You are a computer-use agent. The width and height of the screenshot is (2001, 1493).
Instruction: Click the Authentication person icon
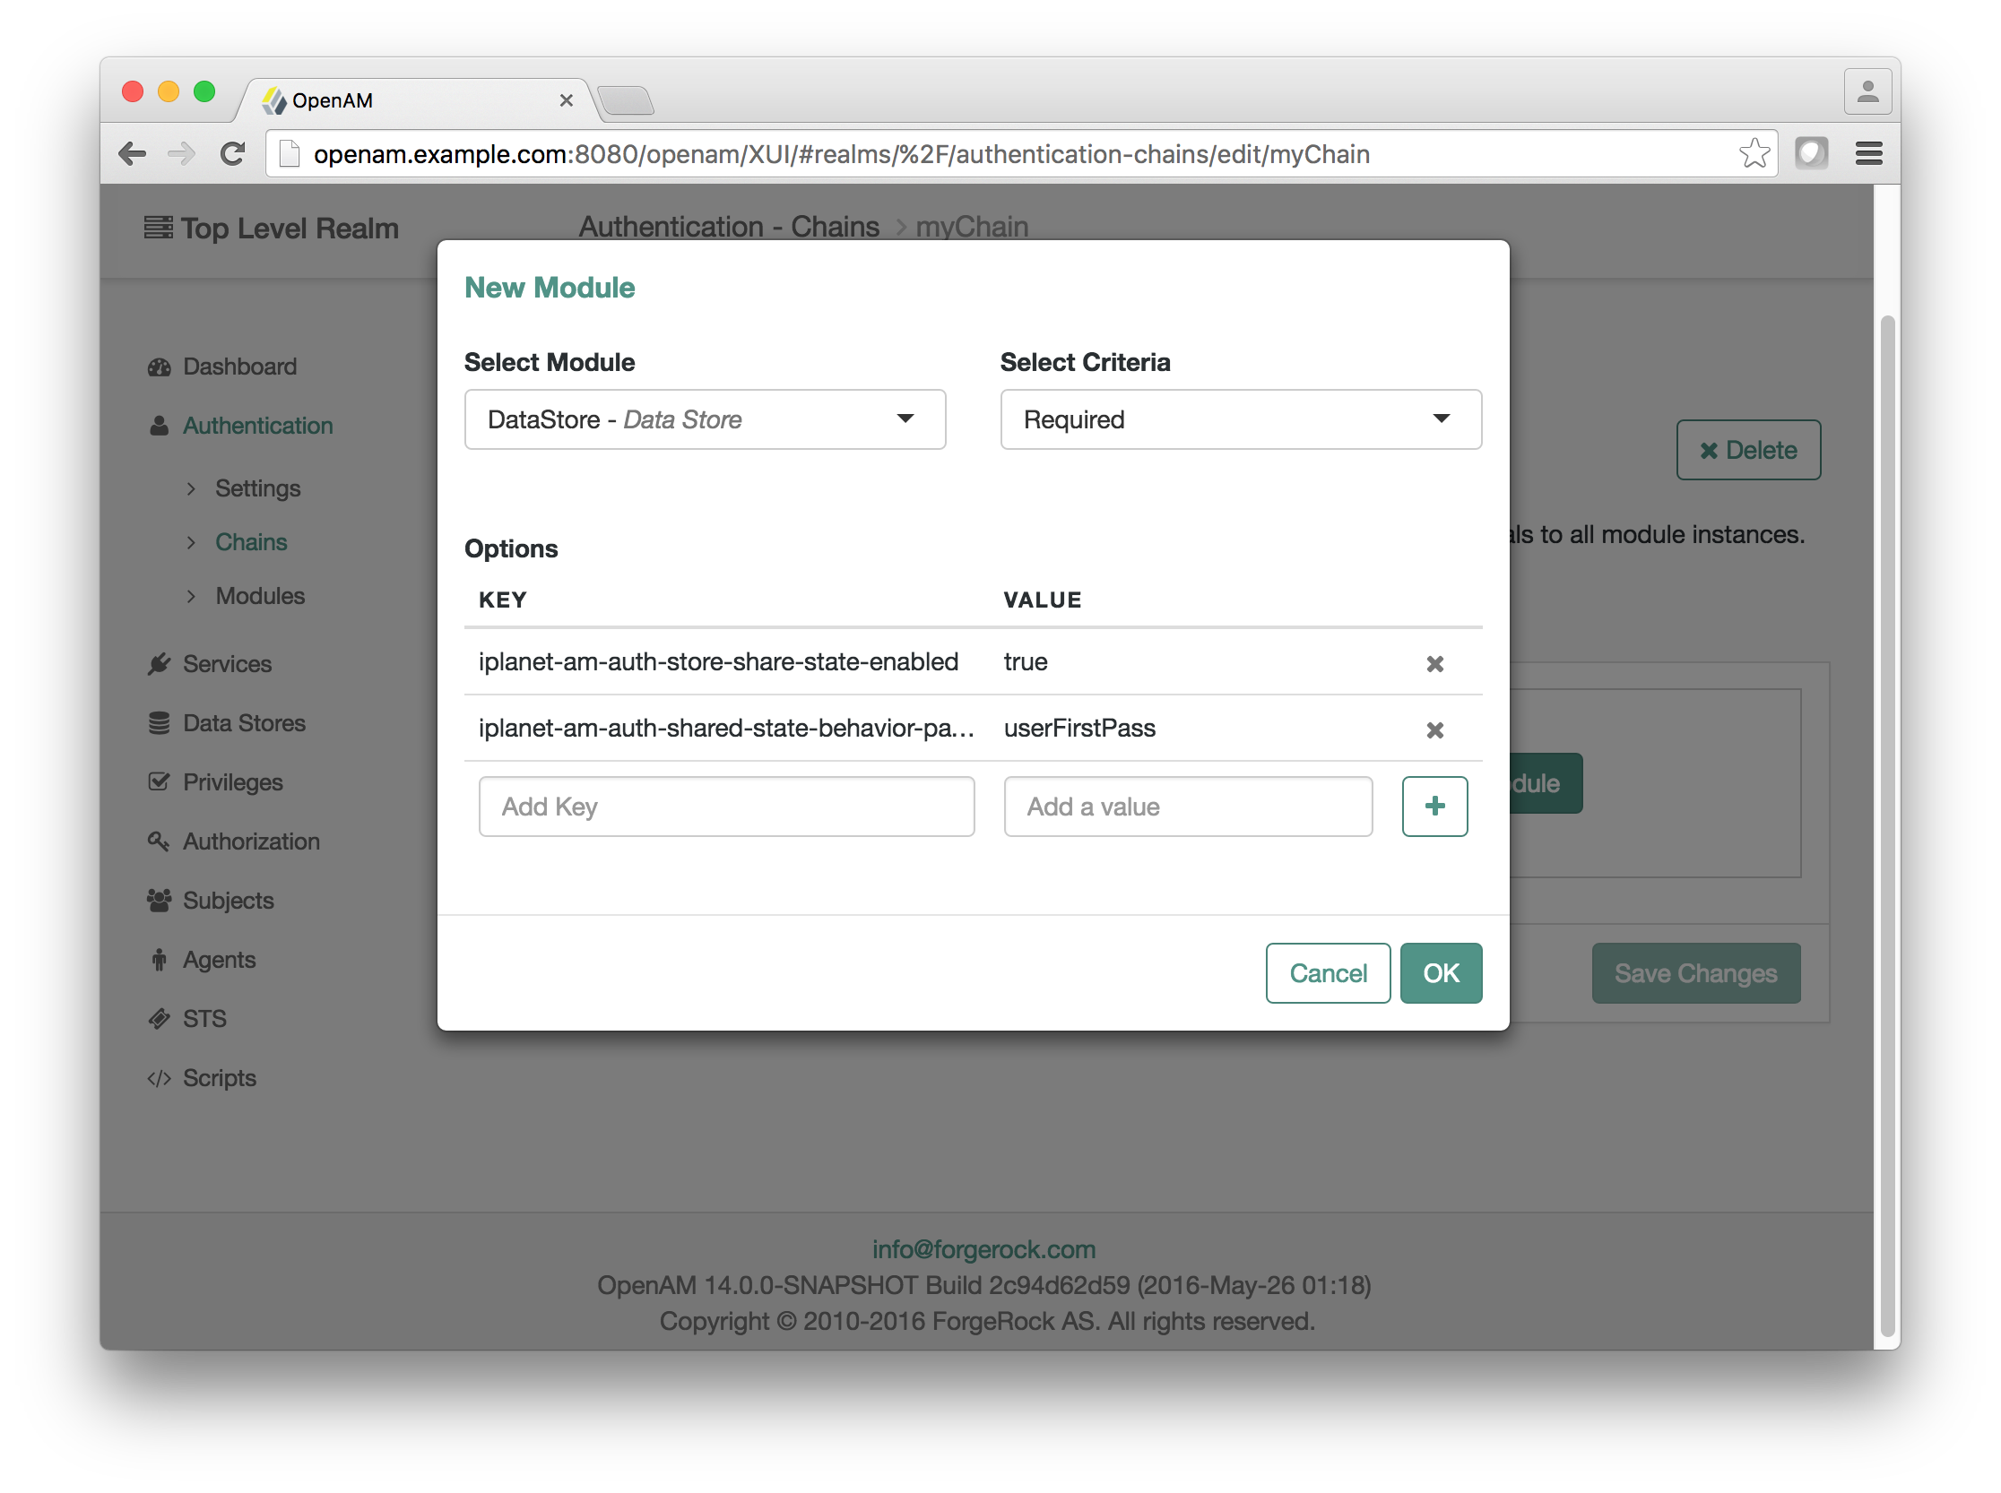[x=160, y=426]
